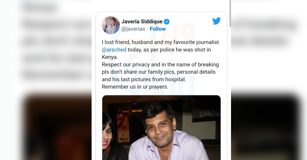Click the scrollbar beside the tweet card
The height and width of the screenshot is (160, 307).
coord(230,13)
